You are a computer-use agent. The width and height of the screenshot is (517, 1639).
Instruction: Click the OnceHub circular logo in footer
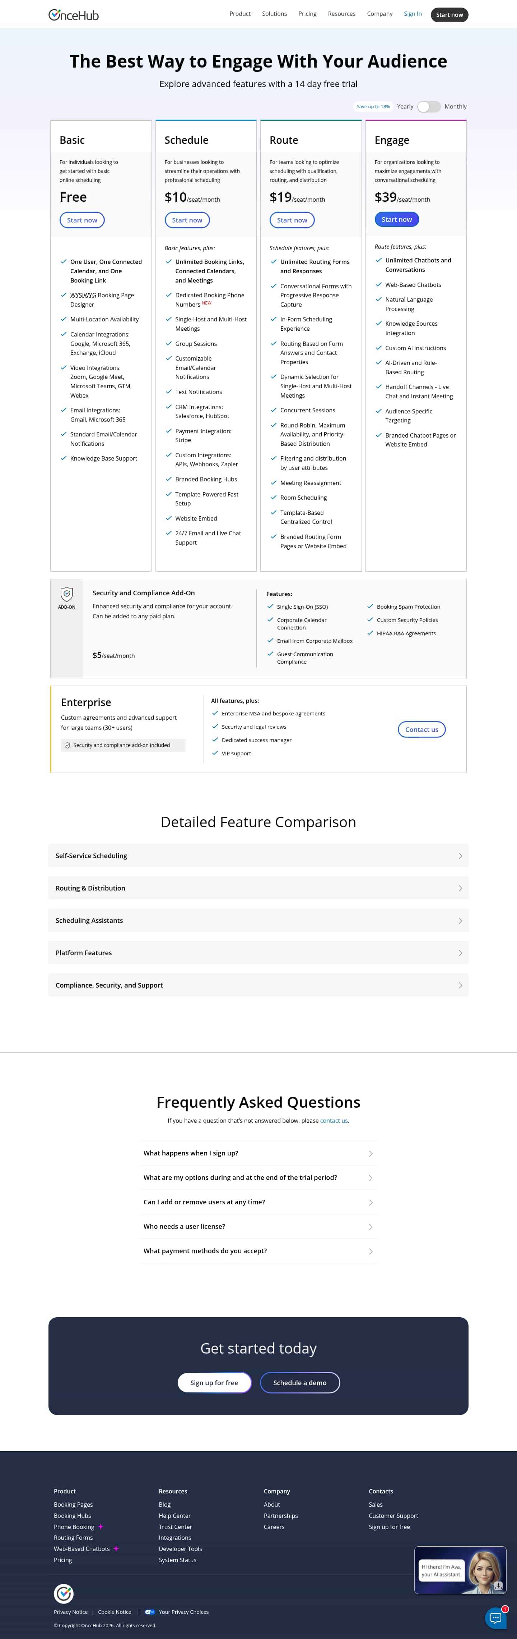coord(64,1593)
